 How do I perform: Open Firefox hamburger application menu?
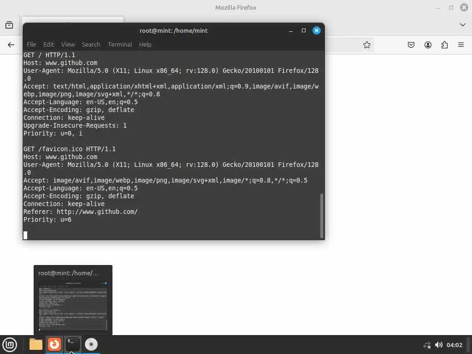461,45
